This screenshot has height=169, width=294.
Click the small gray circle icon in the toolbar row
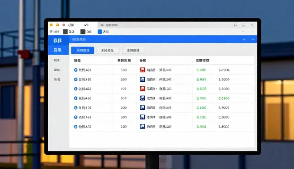coord(51,32)
